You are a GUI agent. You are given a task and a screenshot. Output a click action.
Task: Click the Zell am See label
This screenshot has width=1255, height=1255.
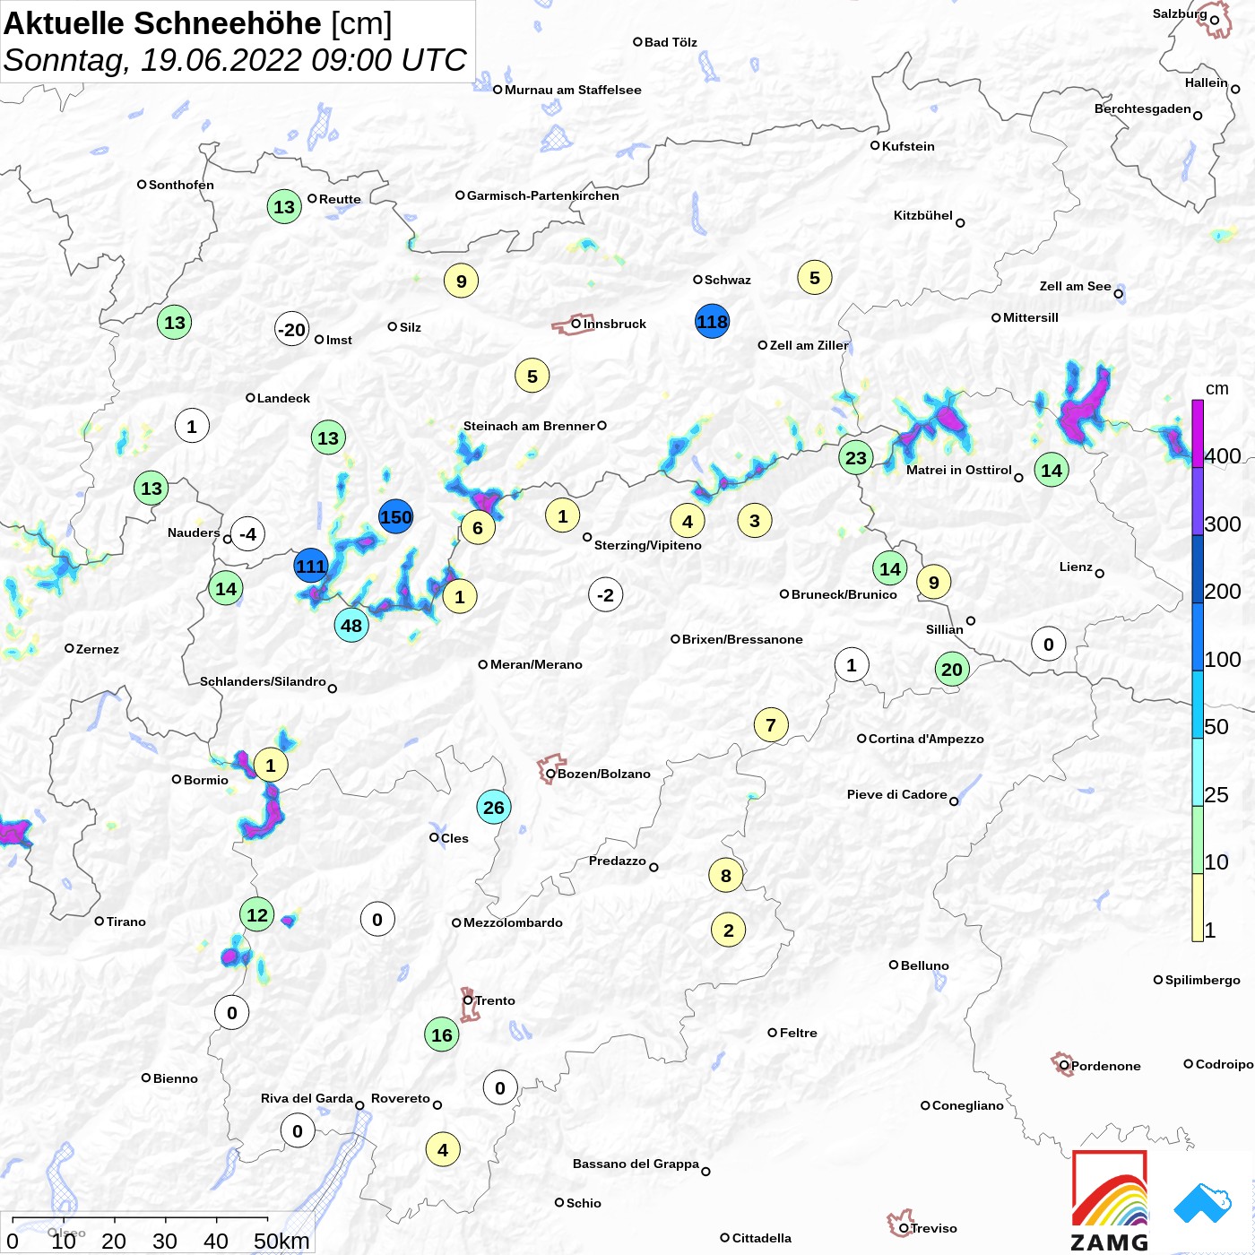[x=1076, y=286]
